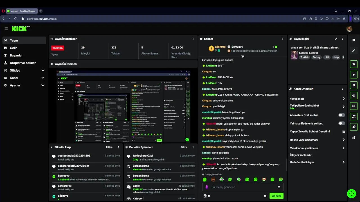Open chat settings gear icon
The height and width of the screenshot is (202, 360).
pos(265,196)
